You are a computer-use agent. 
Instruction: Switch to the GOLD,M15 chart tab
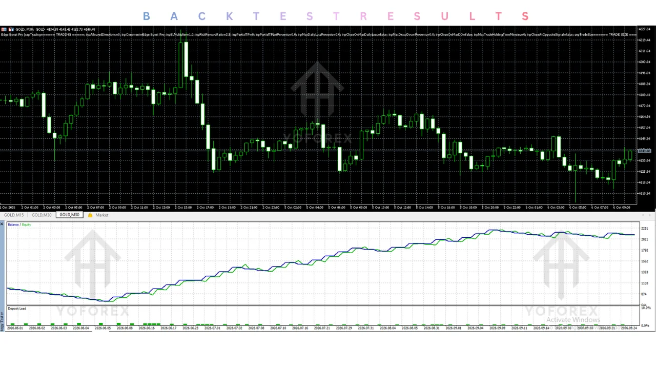(x=14, y=215)
